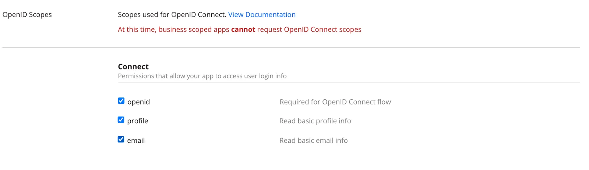589x170 pixels.
Task: Disable the email scope checkbox
Action: 121,139
